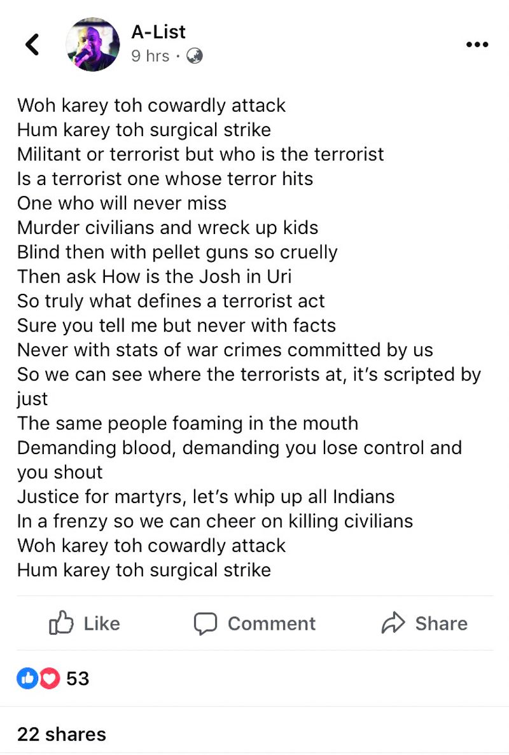Screen dimensions: 509x755
Task: Click the globe public privacy icon
Action: 195,57
